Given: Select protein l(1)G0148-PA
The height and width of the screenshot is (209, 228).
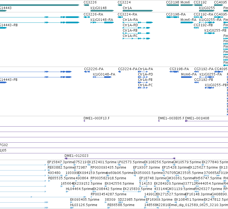Looking at the screenshot, I should click(104, 74).
